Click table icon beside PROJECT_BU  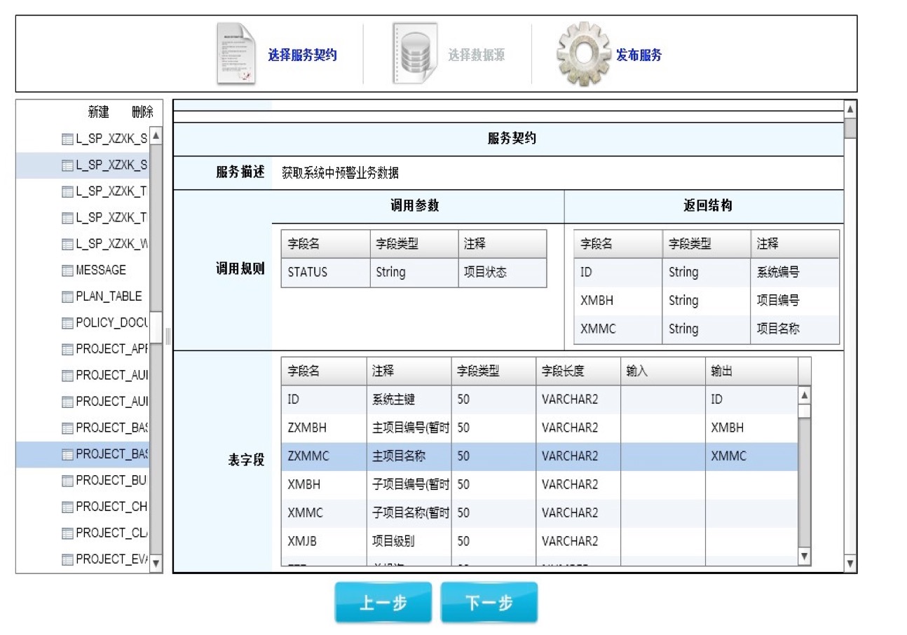coord(67,481)
